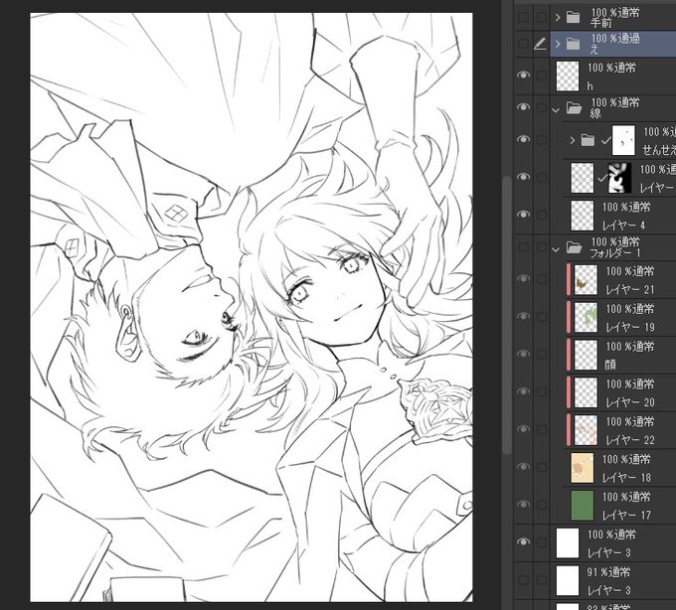Toggle the eye icon for レイヤー 18
The width and height of the screenshot is (676, 610).
[x=523, y=467]
